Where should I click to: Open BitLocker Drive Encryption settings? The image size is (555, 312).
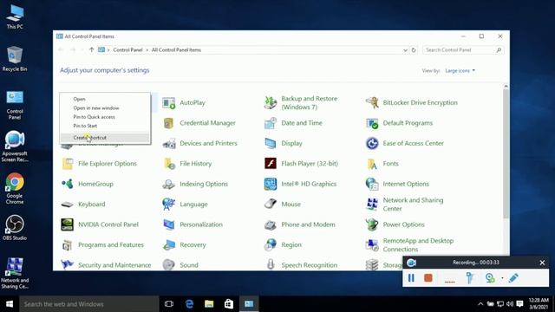pyautogui.click(x=412, y=103)
